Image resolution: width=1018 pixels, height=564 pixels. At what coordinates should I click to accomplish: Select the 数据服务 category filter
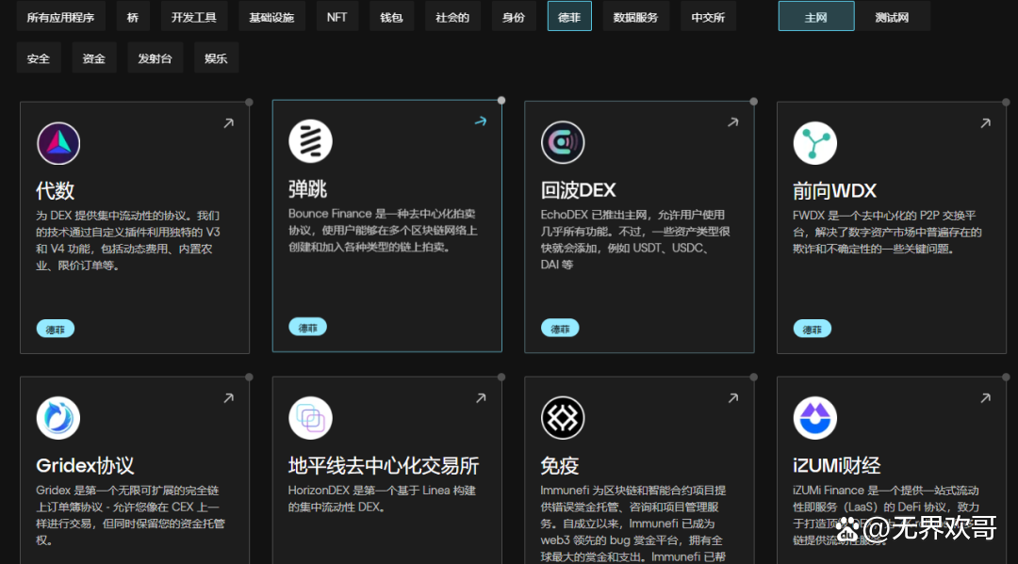click(x=635, y=17)
